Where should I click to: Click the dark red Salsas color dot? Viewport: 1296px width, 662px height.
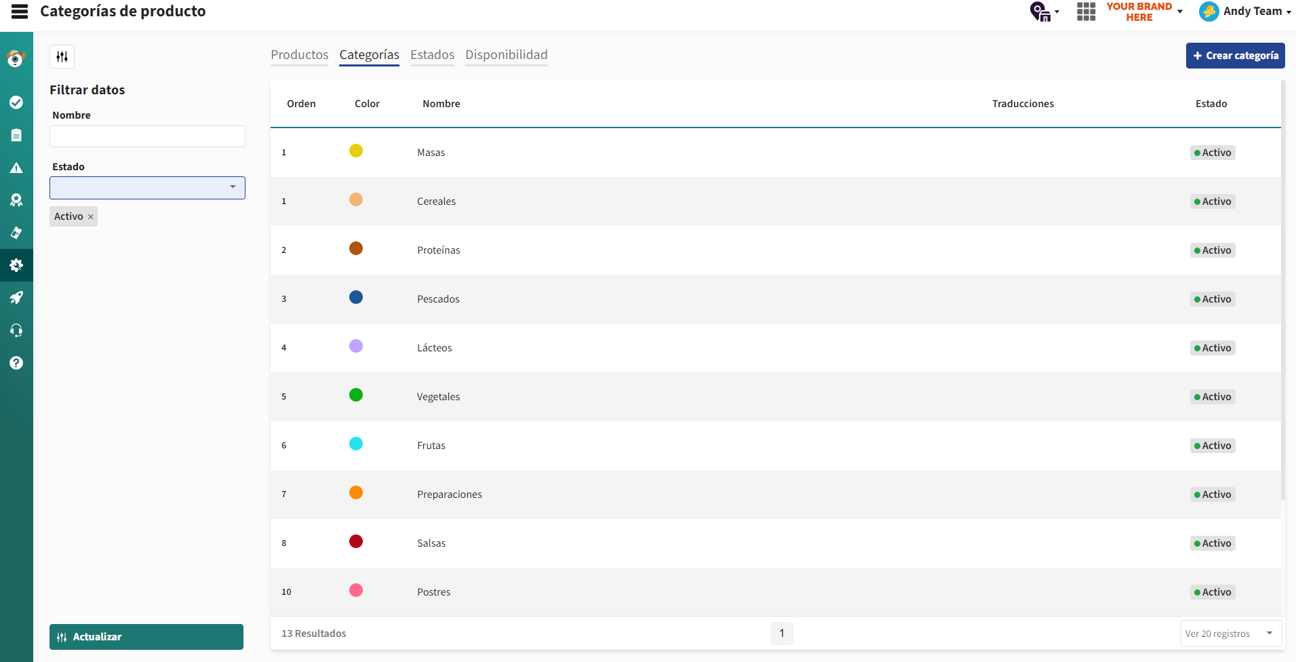(x=356, y=541)
